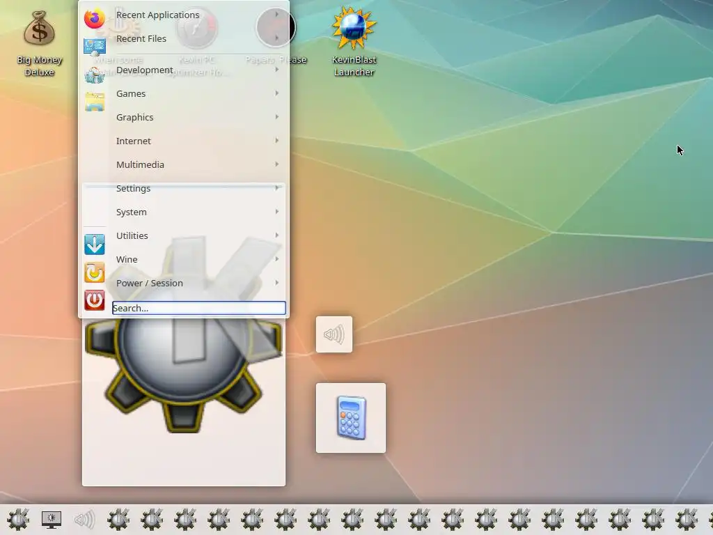Click the faded speaker icon in the taskbar
The width and height of the screenshot is (713, 535).
pyautogui.click(x=84, y=520)
